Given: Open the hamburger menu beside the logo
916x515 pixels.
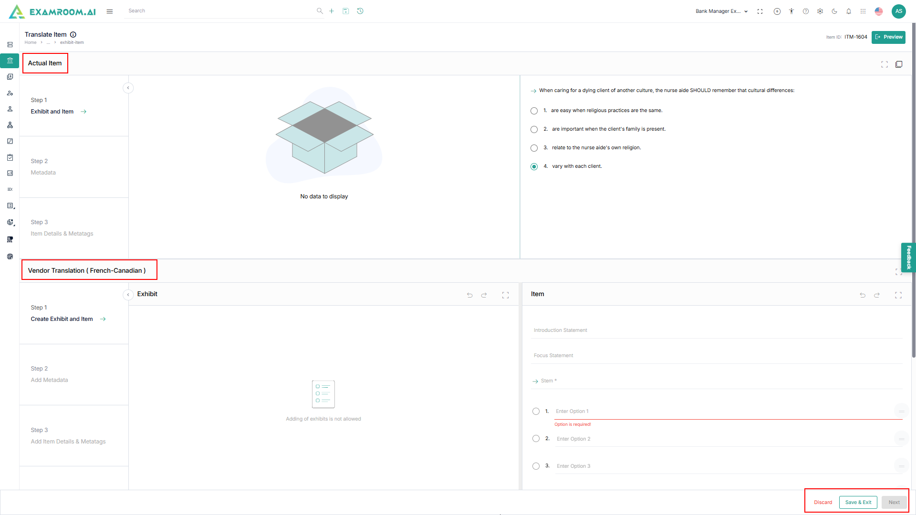Looking at the screenshot, I should [110, 11].
